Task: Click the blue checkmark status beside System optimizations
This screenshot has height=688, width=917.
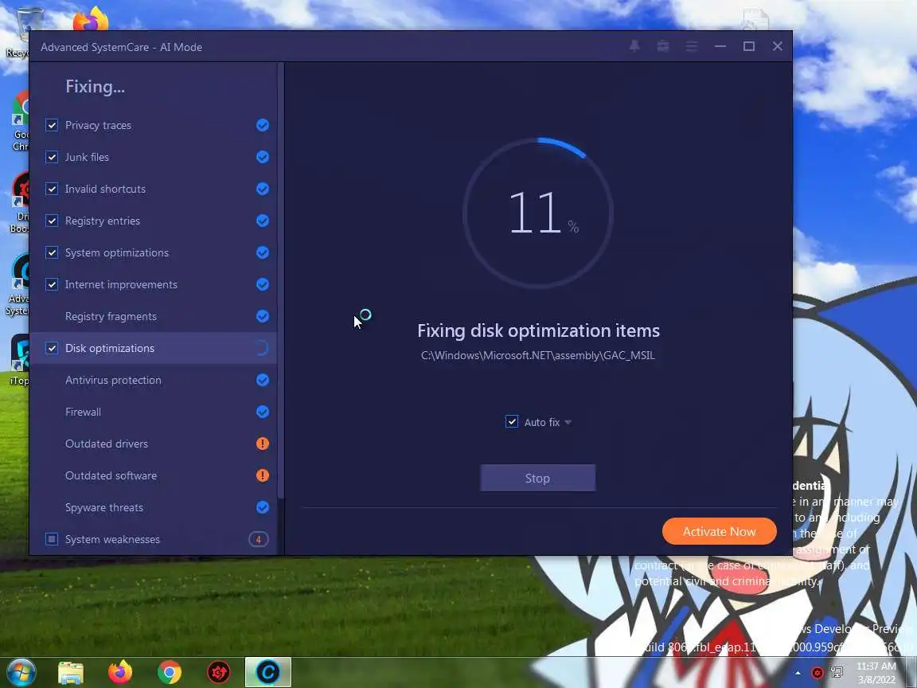Action: point(263,252)
